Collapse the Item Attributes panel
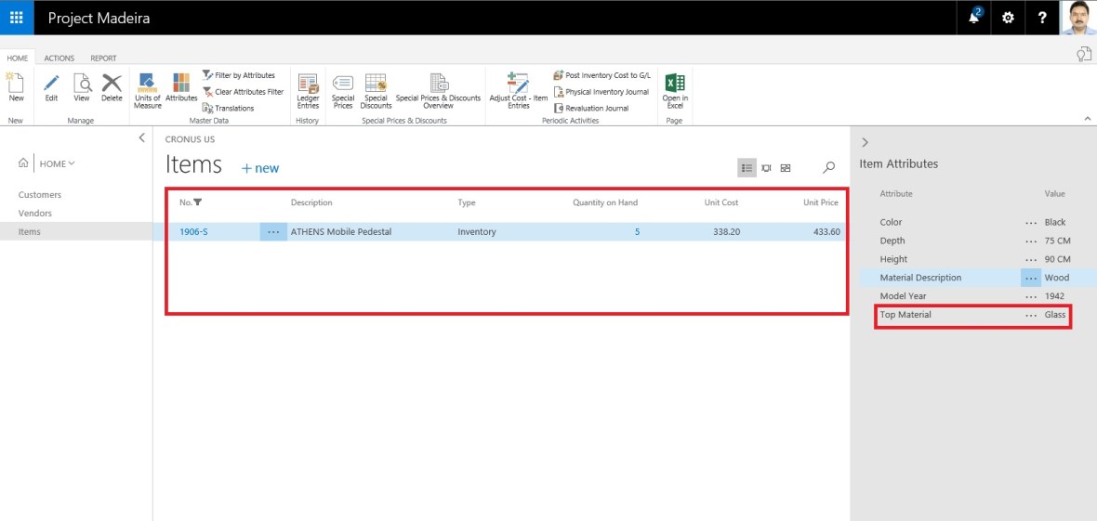Image resolution: width=1097 pixels, height=521 pixels. 866,142
